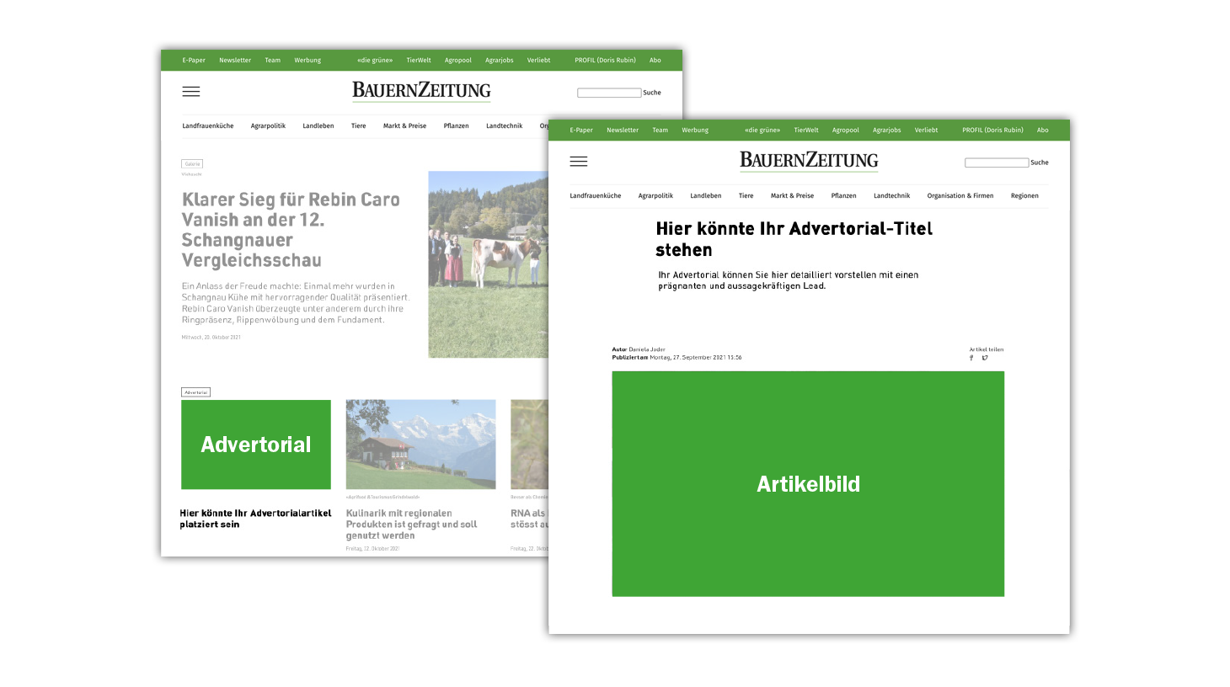Click the search field in the back window
1230x687 pixels.
click(x=608, y=93)
